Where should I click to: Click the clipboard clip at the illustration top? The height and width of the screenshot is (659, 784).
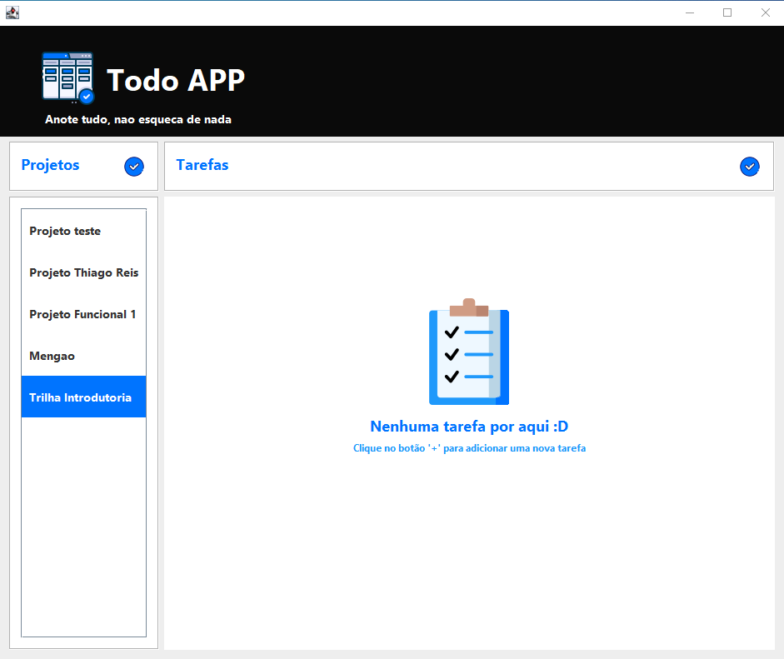tap(468, 306)
